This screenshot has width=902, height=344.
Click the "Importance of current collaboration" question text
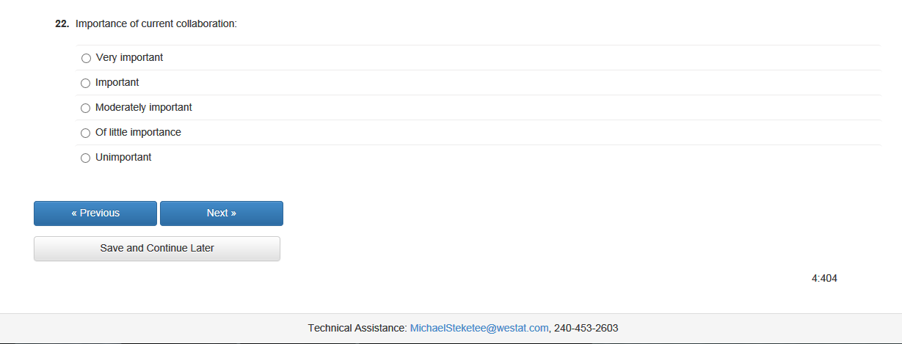[x=156, y=23]
